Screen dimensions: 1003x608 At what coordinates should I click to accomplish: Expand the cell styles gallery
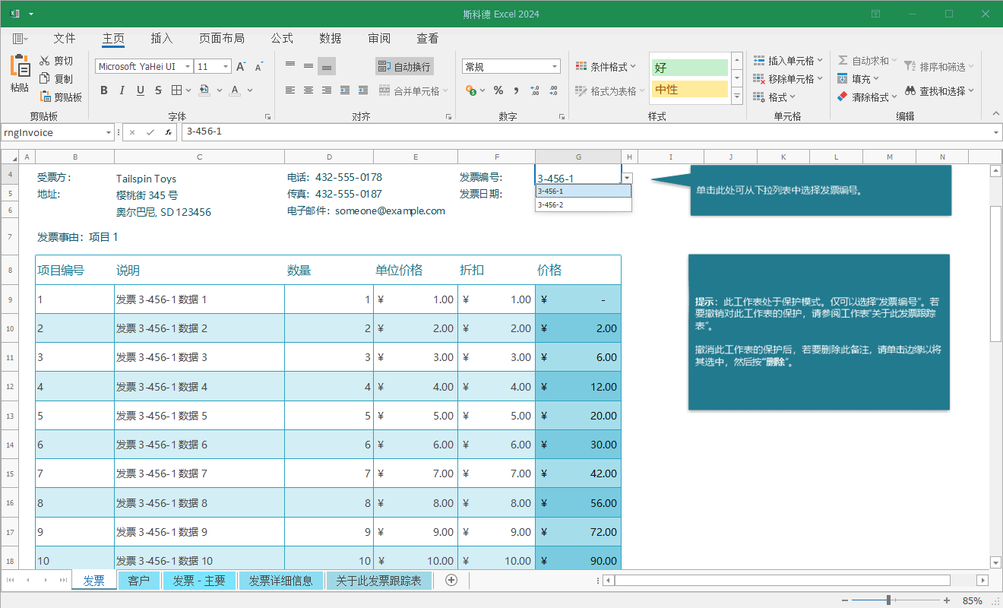[x=736, y=95]
